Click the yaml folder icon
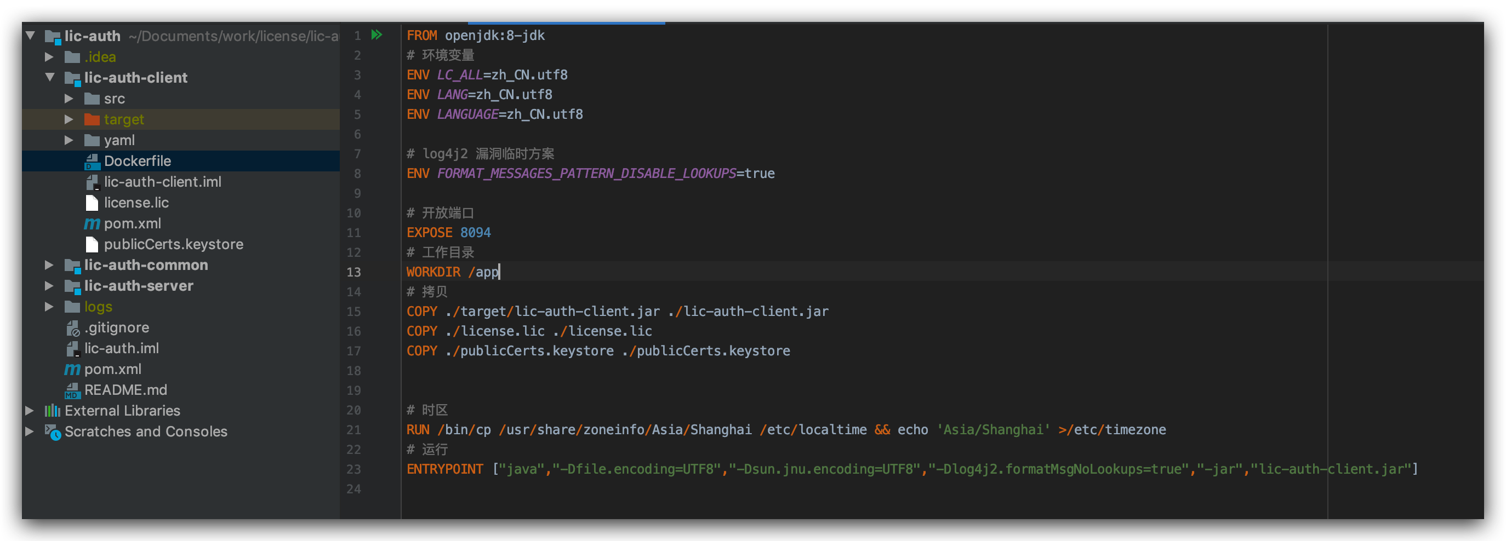This screenshot has width=1506, height=541. click(92, 140)
